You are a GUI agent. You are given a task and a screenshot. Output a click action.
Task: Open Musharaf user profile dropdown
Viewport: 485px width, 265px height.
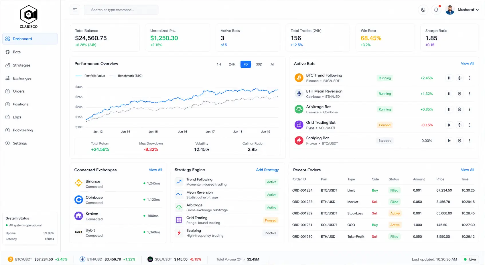coord(462,10)
